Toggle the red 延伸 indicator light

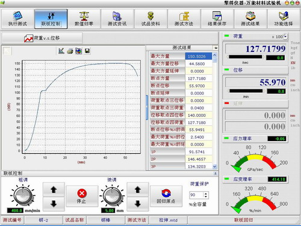pyautogui.click(x=226, y=103)
